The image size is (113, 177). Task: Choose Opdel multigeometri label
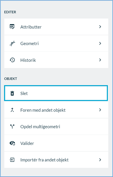(40, 127)
